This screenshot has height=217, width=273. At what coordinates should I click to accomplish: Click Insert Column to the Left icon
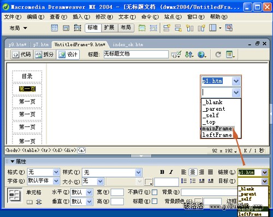click(x=189, y=28)
